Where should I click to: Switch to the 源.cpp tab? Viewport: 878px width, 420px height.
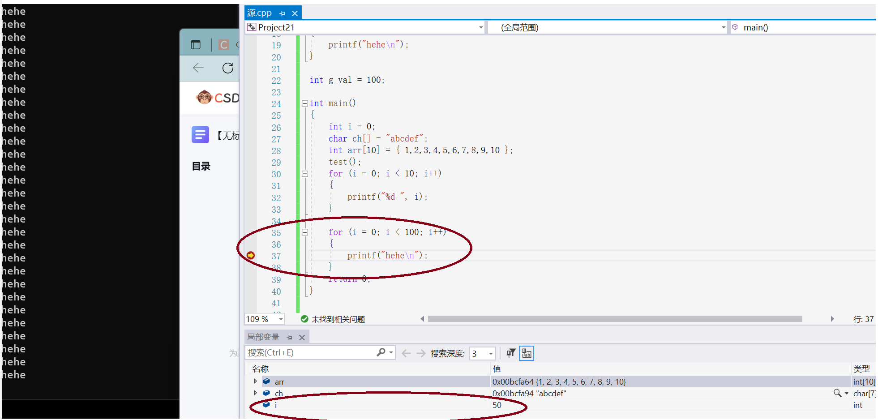coord(259,13)
